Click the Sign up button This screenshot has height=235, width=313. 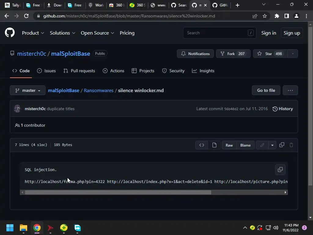(x=292, y=33)
